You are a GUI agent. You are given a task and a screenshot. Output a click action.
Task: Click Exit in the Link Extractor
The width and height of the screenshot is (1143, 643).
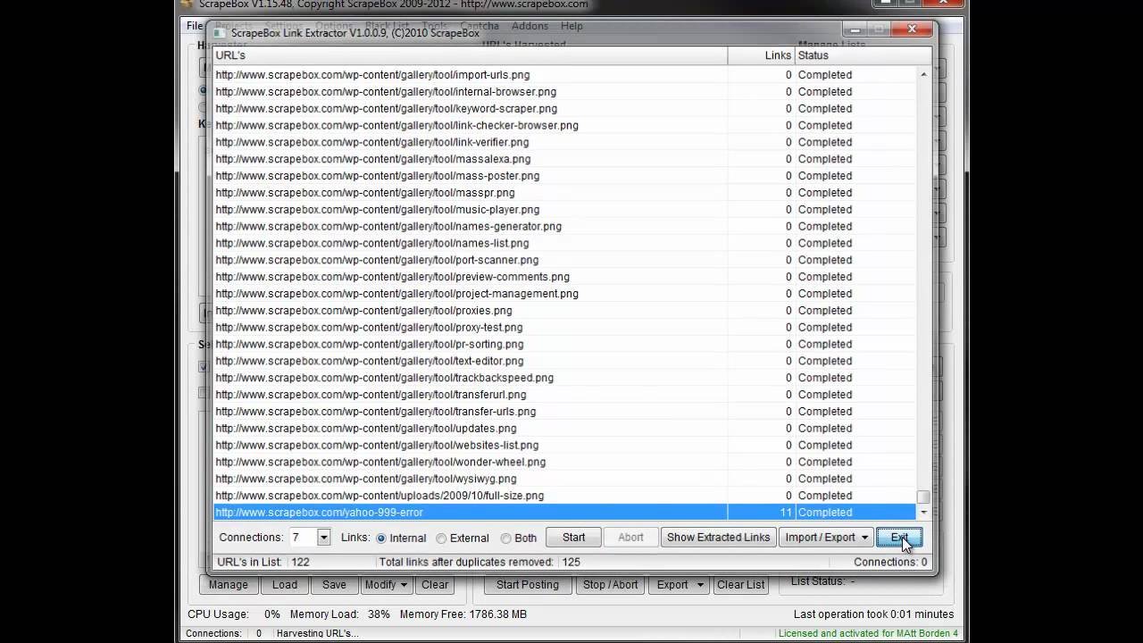pos(899,538)
